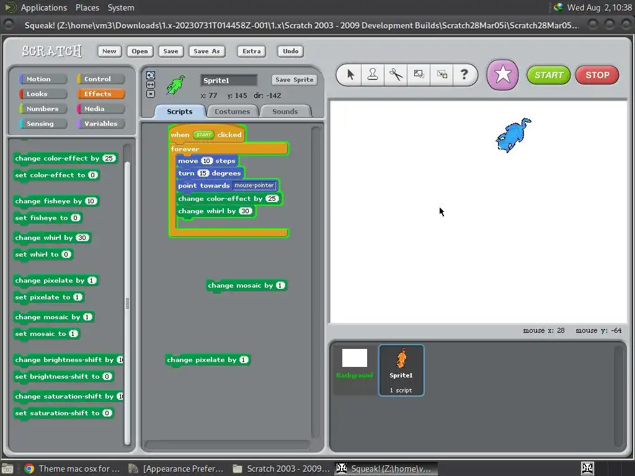This screenshot has height=476, width=635.
Task: Click value 30 in script whirl block
Action: [x=245, y=211]
